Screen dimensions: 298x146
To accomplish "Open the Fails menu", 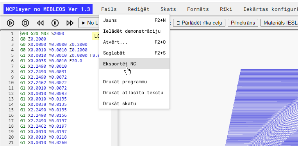I will tap(109, 9).
